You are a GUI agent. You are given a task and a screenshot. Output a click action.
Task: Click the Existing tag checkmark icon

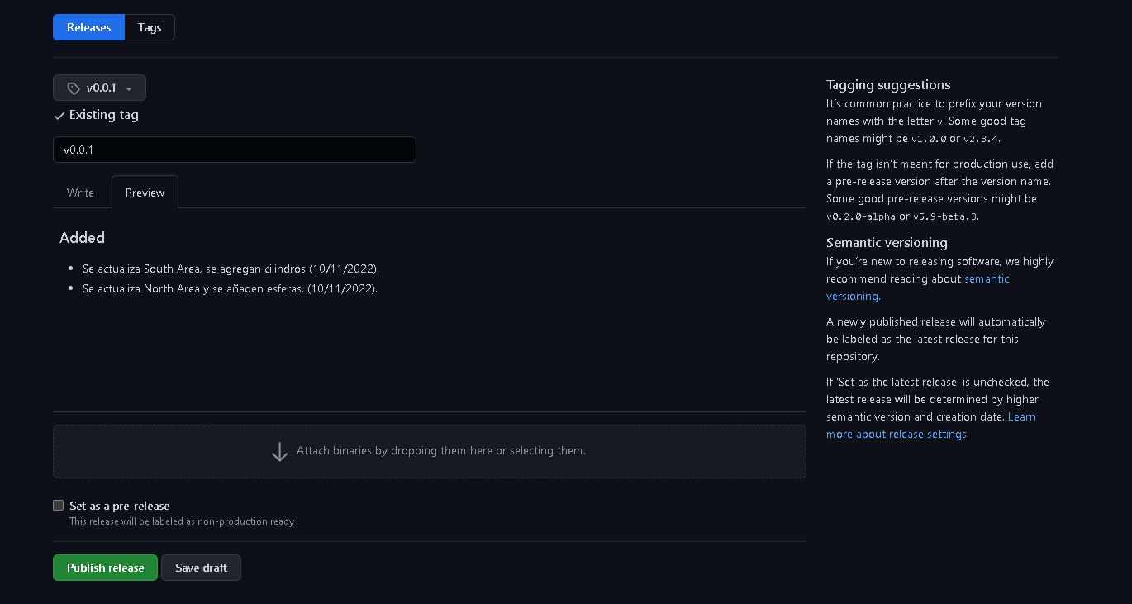(59, 116)
